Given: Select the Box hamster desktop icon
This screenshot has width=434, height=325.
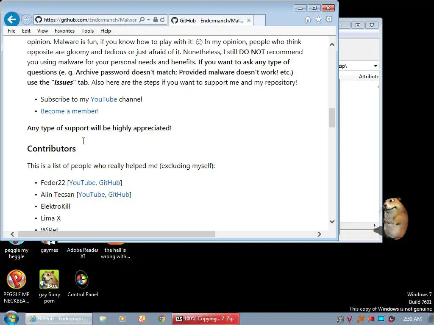Looking at the screenshot, I should point(49,287).
